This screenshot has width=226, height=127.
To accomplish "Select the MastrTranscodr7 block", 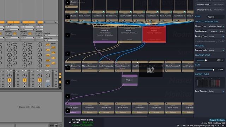I will [x=173, y=66].
